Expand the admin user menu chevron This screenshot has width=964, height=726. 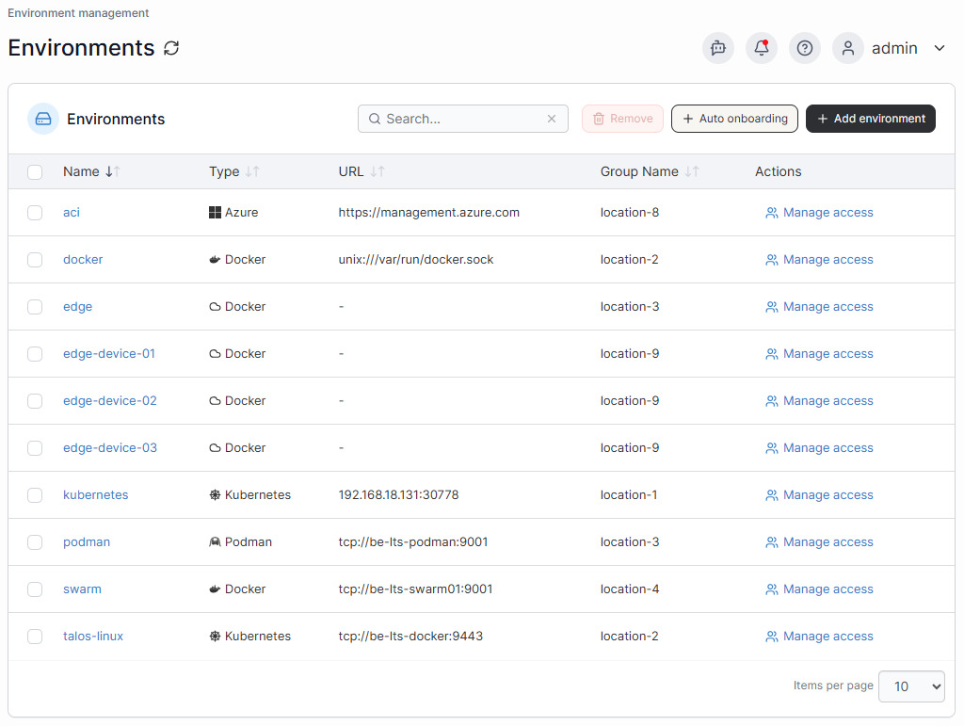(x=939, y=48)
